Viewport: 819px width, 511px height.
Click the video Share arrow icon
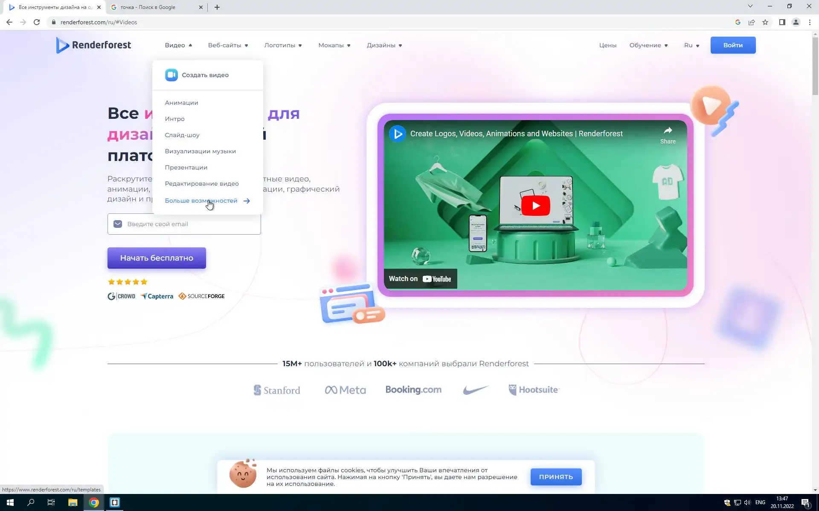[668, 131]
